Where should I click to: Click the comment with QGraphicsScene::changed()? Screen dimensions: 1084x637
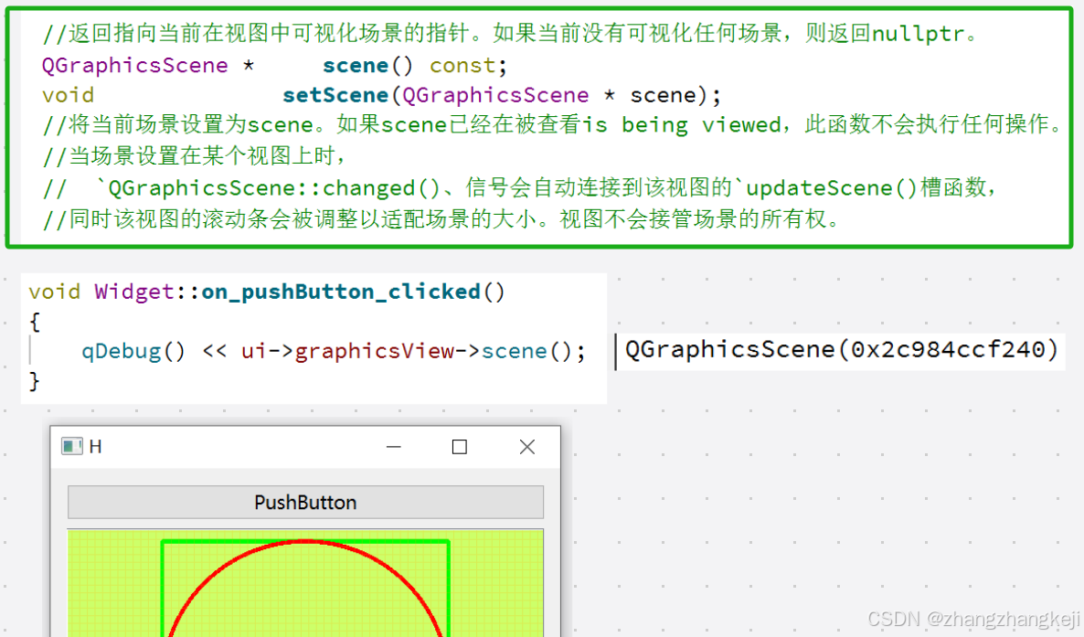[x=518, y=188]
